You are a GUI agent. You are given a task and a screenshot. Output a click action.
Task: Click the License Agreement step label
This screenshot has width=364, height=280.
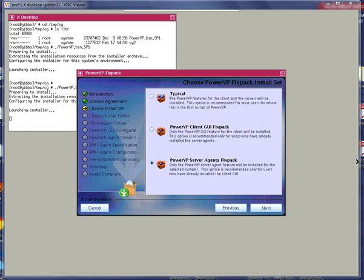108,101
